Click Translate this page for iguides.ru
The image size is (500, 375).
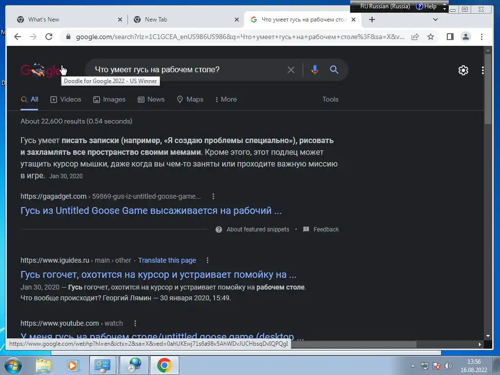tap(167, 260)
